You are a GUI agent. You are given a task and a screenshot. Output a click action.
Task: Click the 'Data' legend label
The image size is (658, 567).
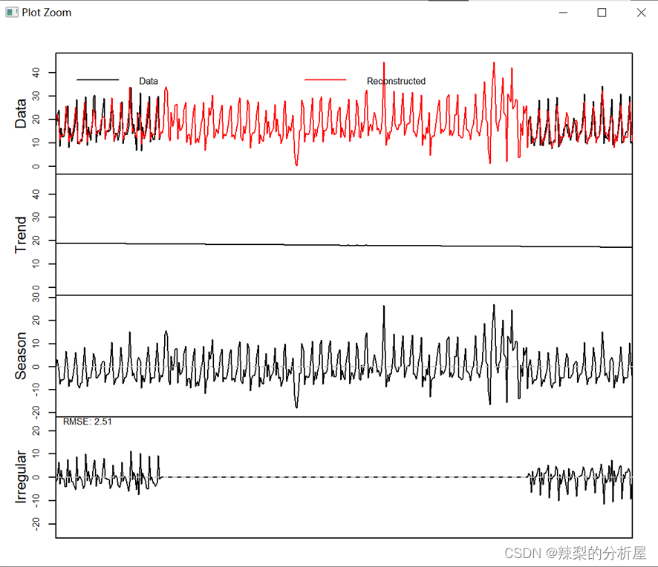click(149, 81)
